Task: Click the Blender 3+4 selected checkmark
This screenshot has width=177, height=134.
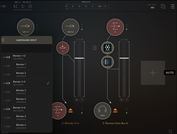Action: (48, 83)
